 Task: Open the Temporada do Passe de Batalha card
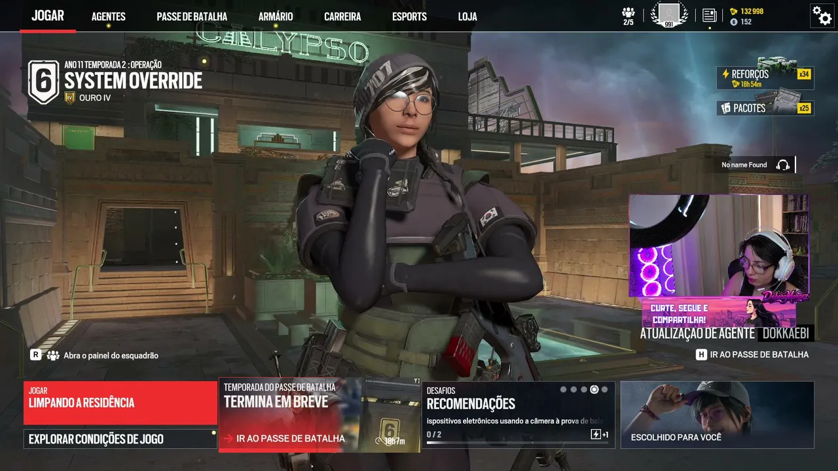click(x=319, y=415)
